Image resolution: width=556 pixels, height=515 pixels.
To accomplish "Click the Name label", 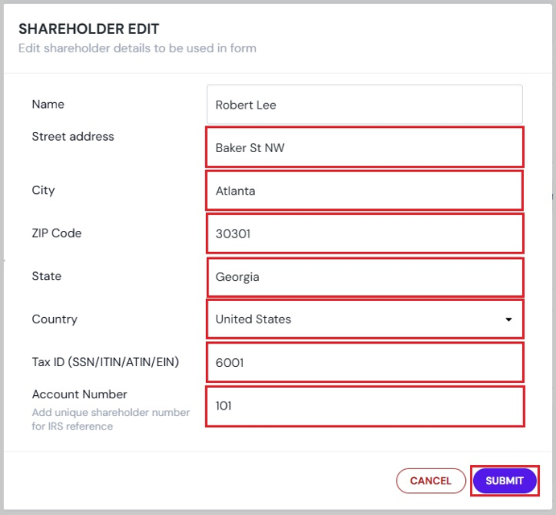I will 48,105.
